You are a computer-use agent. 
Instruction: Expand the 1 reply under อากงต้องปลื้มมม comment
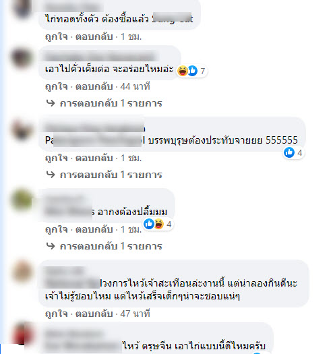104,246
